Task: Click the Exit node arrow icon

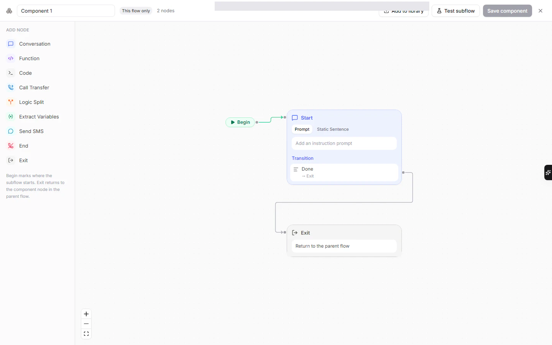Action: [x=295, y=233]
